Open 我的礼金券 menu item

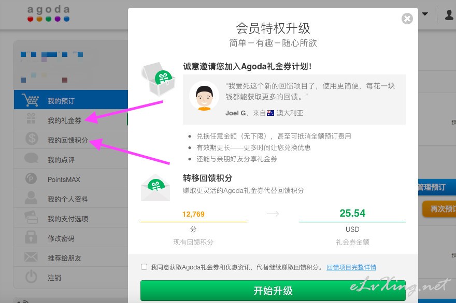70,120
